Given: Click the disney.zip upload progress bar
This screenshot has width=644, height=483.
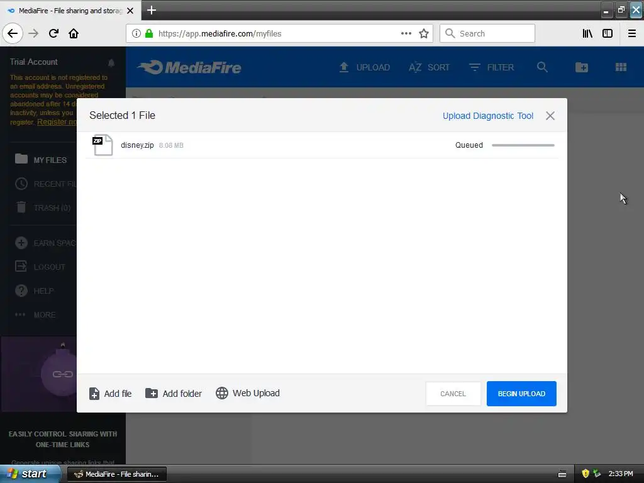Looking at the screenshot, I should click(x=523, y=145).
